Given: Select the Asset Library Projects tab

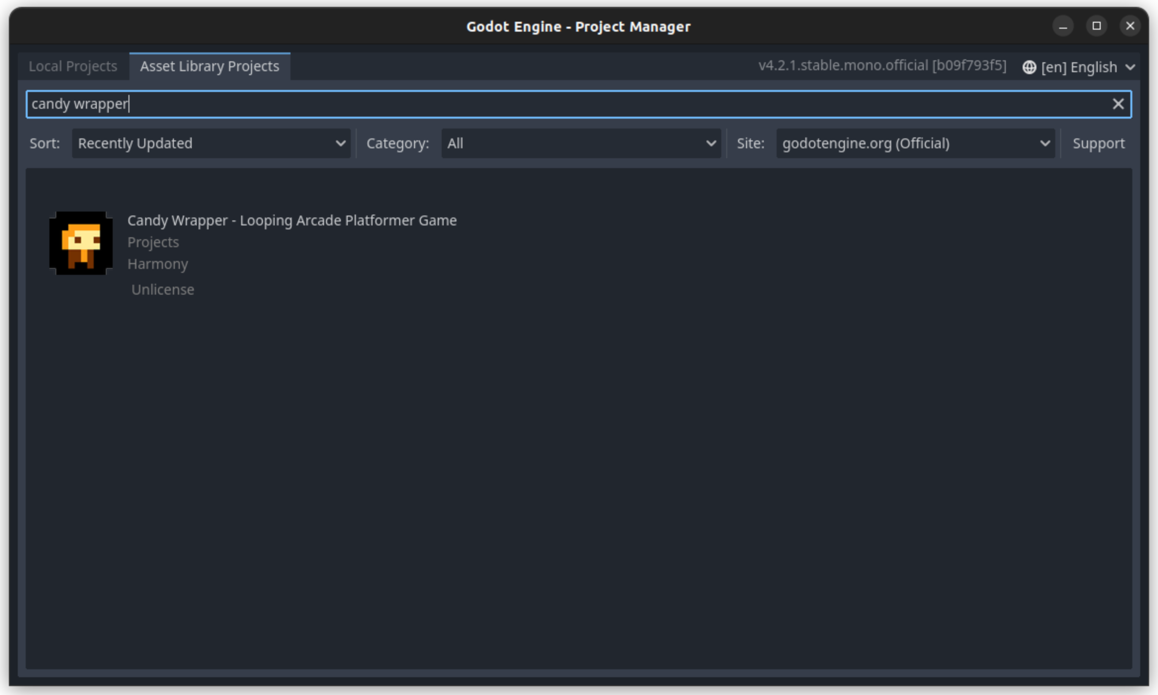Looking at the screenshot, I should coord(209,65).
